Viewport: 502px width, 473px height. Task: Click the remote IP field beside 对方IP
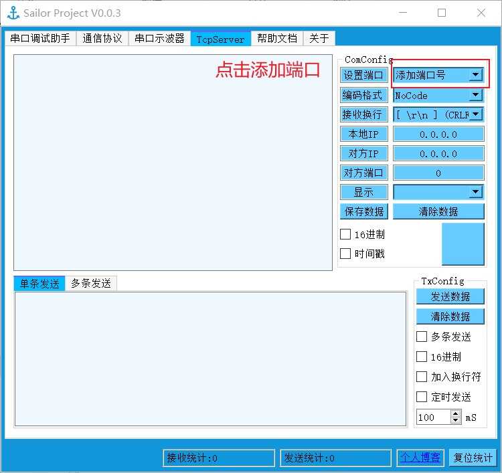[438, 154]
